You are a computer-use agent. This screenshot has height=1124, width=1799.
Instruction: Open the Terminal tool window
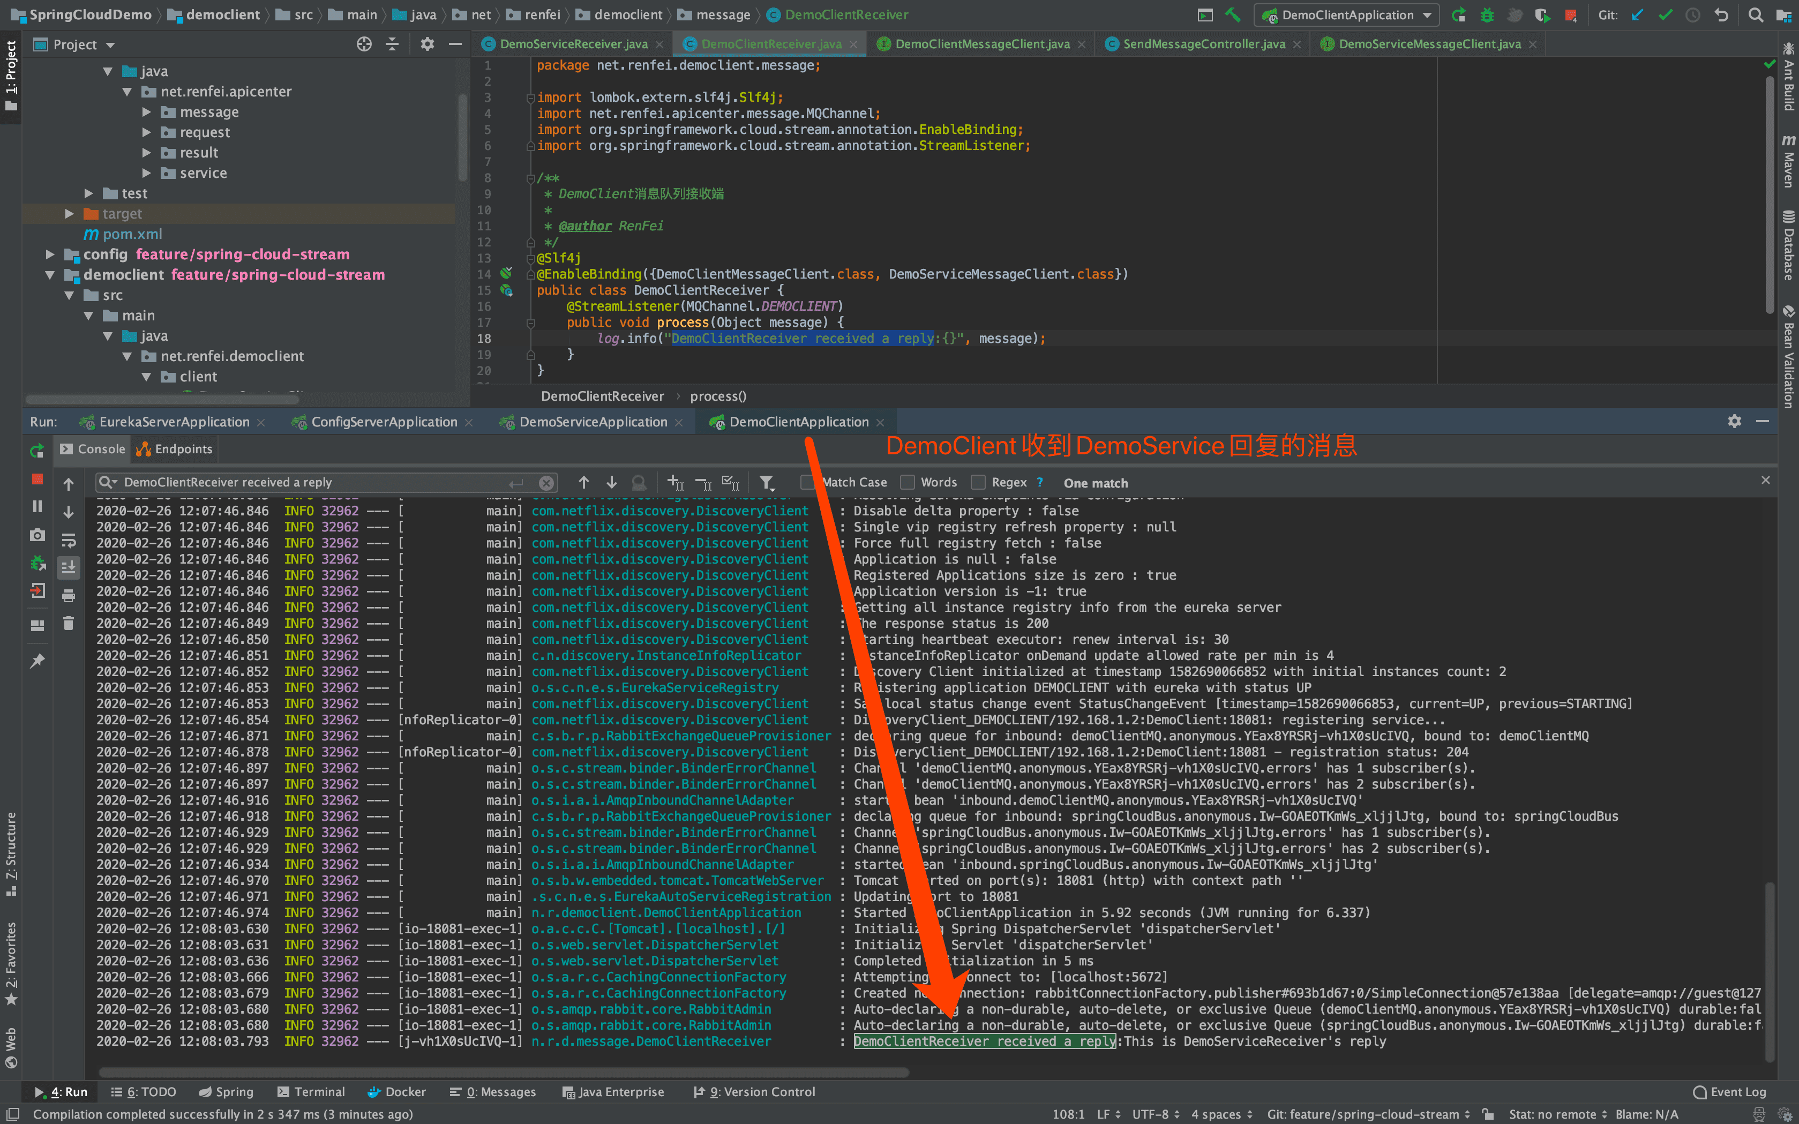click(311, 1092)
